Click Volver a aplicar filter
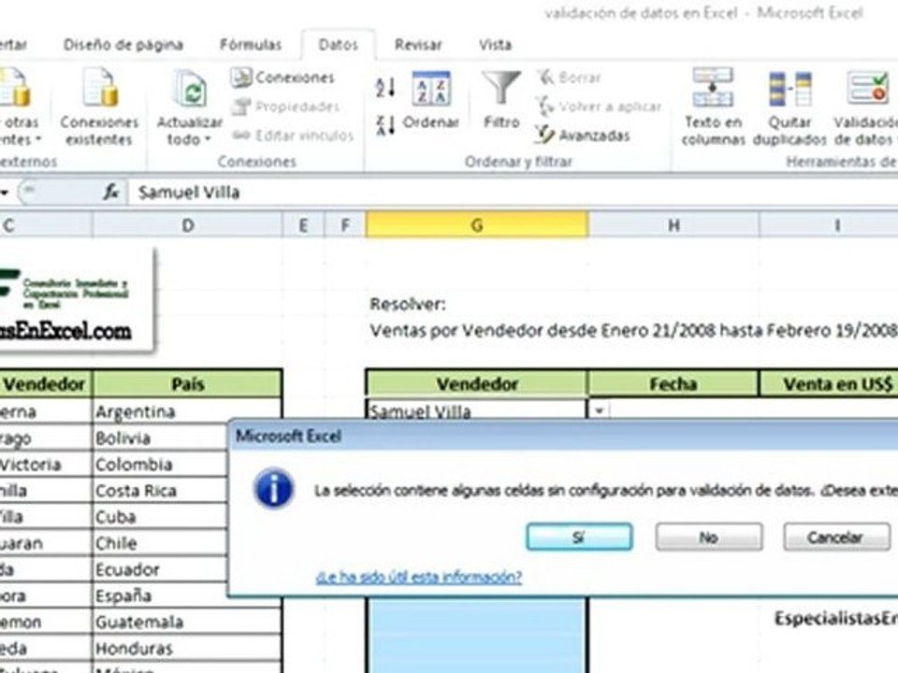This screenshot has height=673, width=898. point(599,107)
